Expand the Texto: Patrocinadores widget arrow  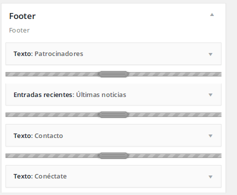210,54
